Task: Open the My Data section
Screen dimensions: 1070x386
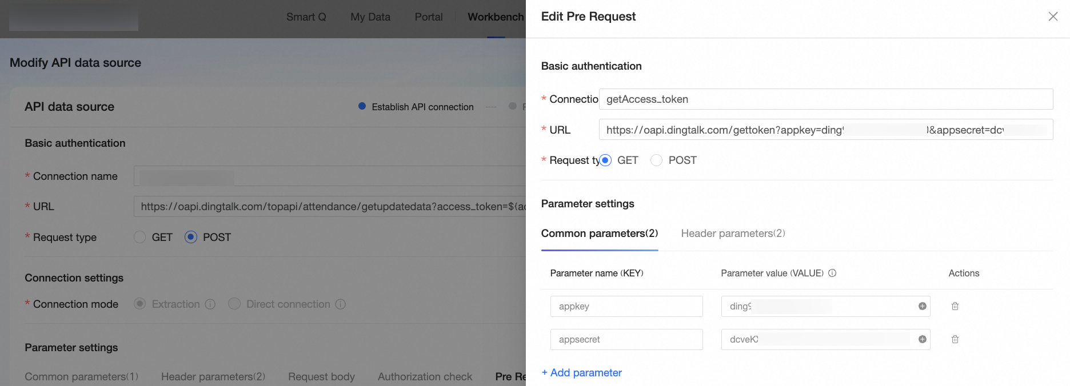Action: 370,17
